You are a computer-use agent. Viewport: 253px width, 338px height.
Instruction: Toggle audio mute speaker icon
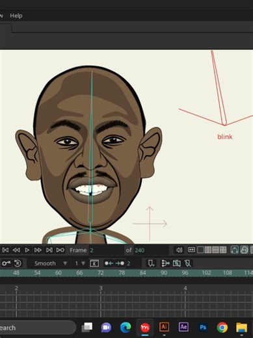[x=179, y=250]
